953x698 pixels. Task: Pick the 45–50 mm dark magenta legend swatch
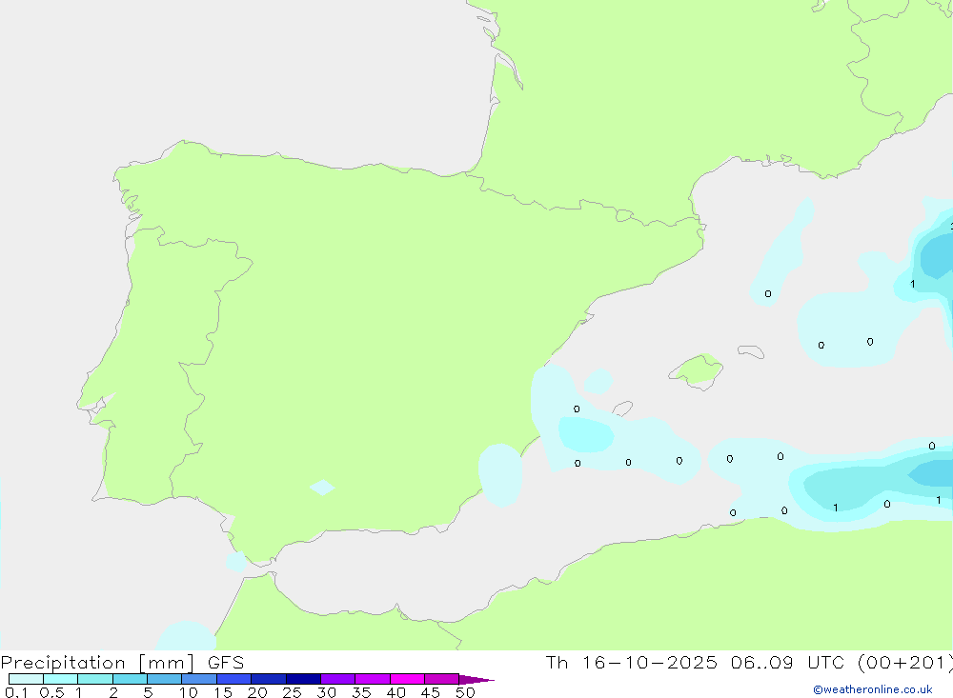point(442,679)
